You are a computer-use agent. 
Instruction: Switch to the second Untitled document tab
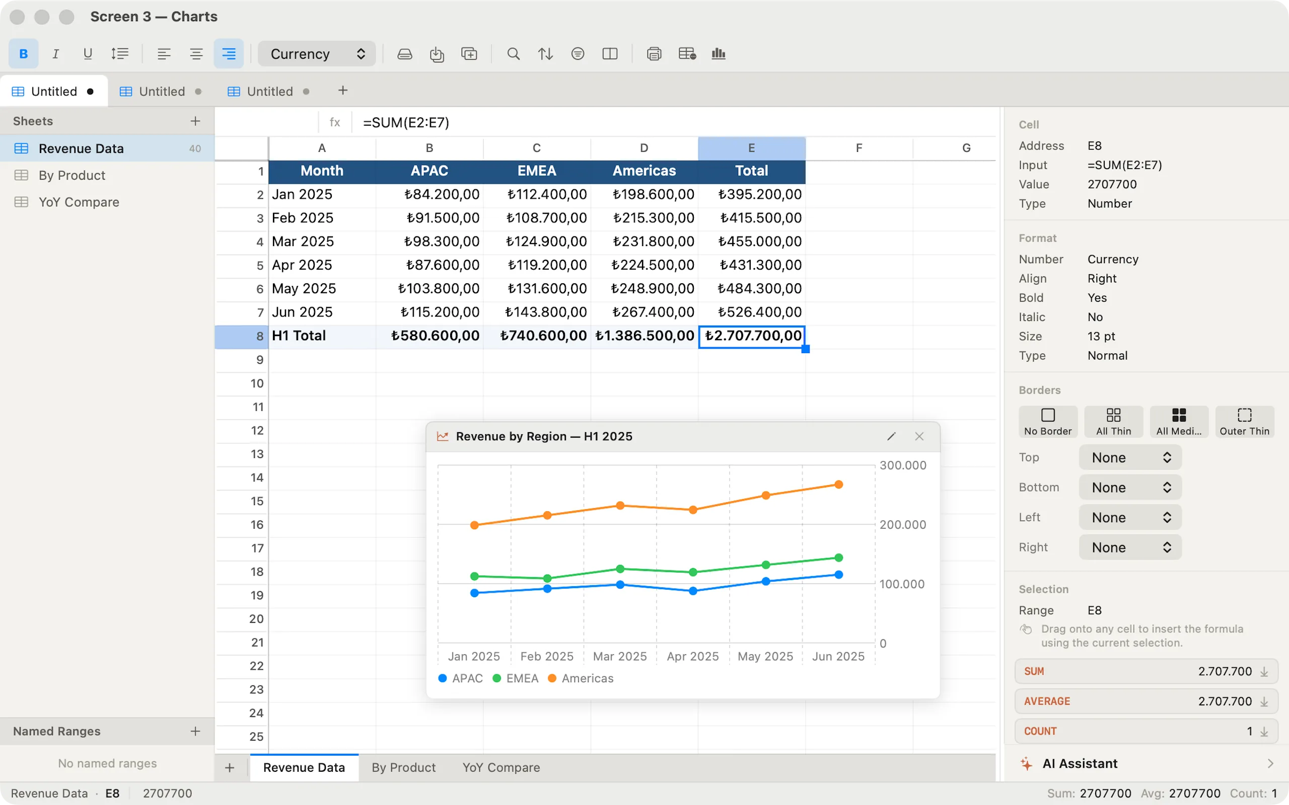[x=162, y=91]
